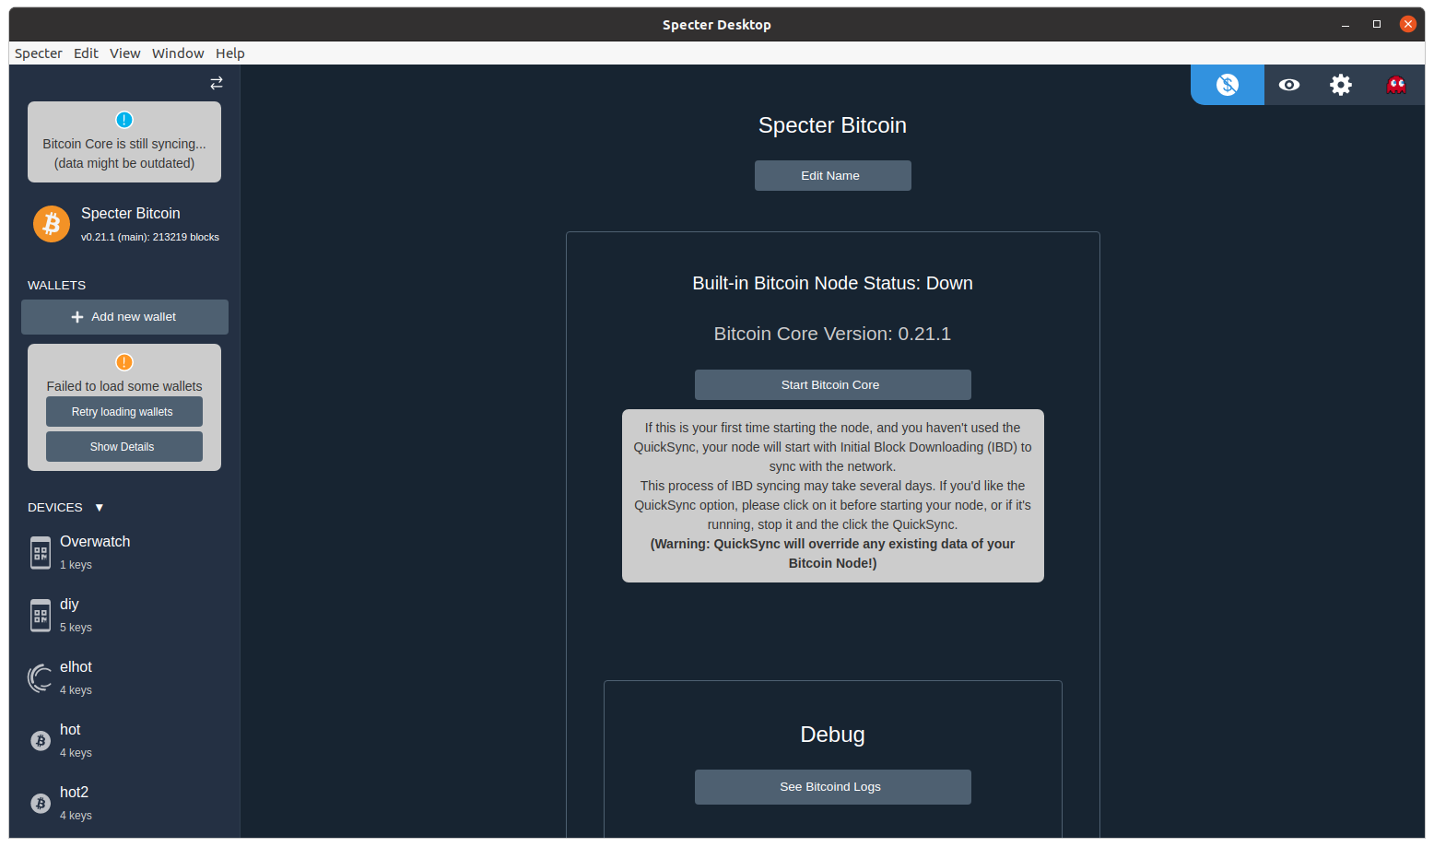Screen dimensions: 1434x847
Task: Click See Bitcoind Logs button
Action: 833,787
